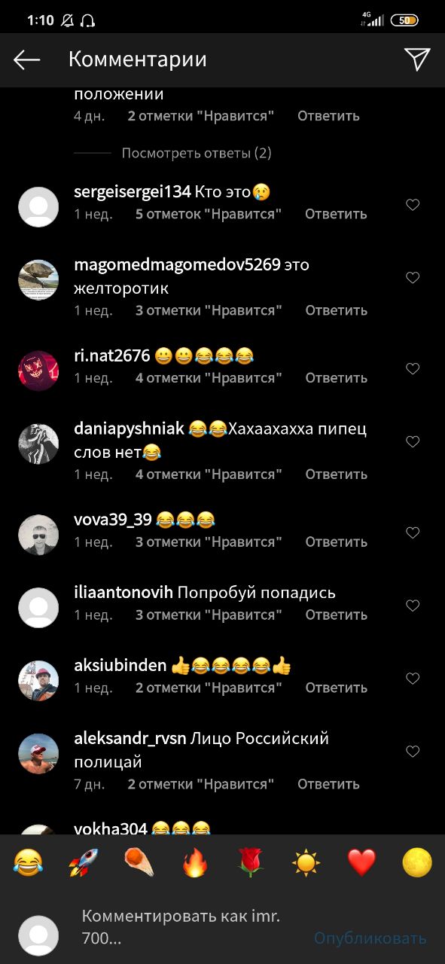Insert the fire emoji
445x964 pixels.
[195, 862]
